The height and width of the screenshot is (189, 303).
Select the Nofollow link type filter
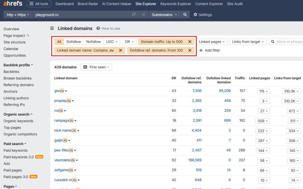[x=93, y=42]
